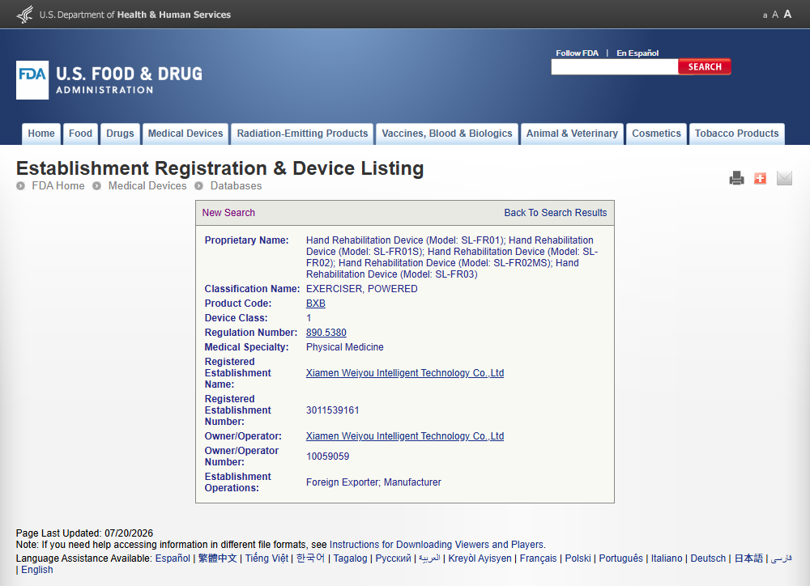Screen dimensions: 810x586
Task: Click the red plus share icon
Action: (760, 178)
